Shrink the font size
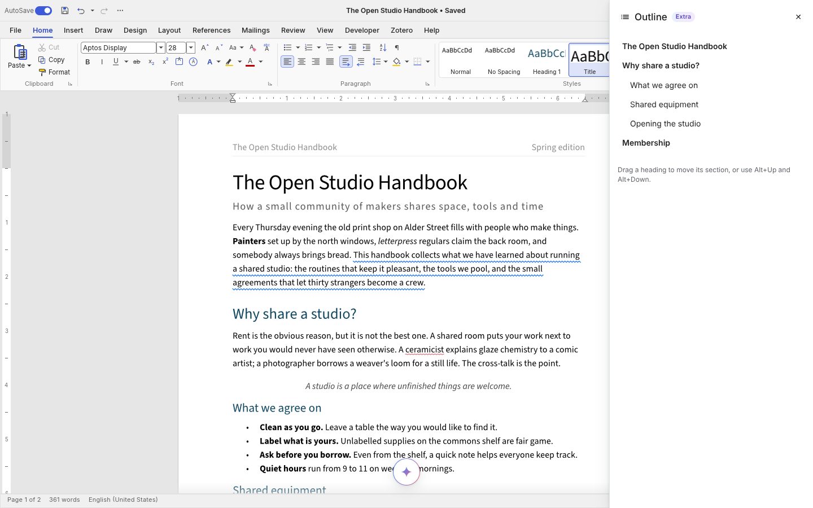The image size is (813, 508). click(218, 47)
